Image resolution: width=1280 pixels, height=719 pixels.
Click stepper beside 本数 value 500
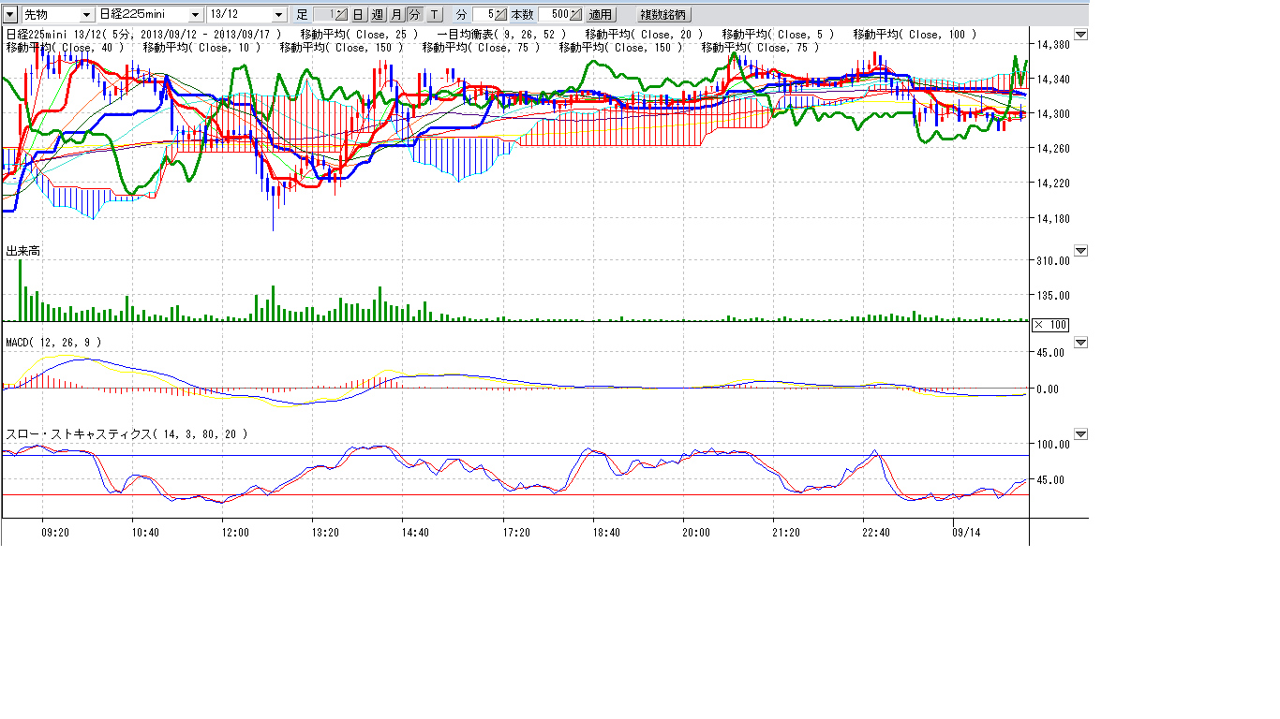pos(574,15)
